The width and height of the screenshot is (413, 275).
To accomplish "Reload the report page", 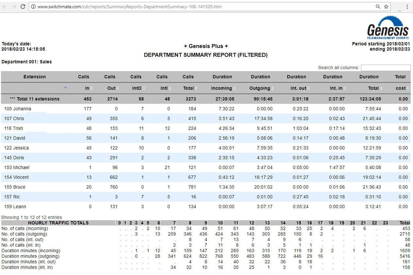I will (x=23, y=6).
